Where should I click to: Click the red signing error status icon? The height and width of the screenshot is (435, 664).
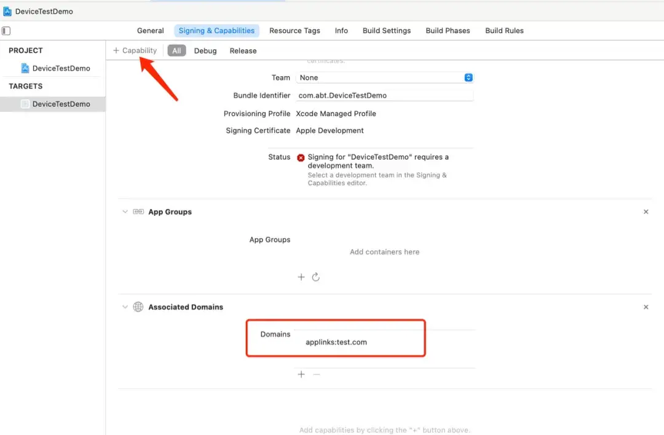[x=301, y=157]
